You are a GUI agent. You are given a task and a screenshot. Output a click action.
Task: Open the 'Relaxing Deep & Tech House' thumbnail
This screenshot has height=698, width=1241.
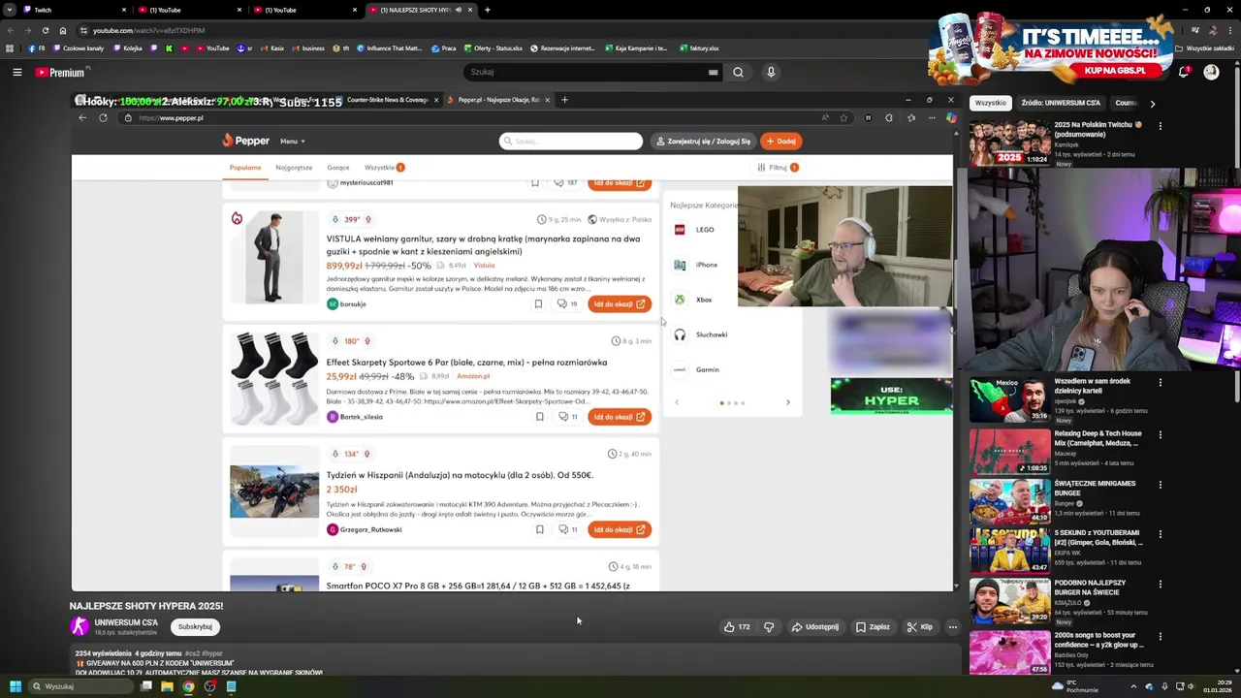coord(1009,451)
